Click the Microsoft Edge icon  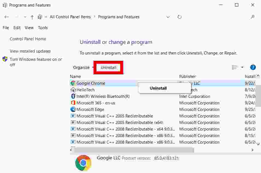tap(73, 109)
